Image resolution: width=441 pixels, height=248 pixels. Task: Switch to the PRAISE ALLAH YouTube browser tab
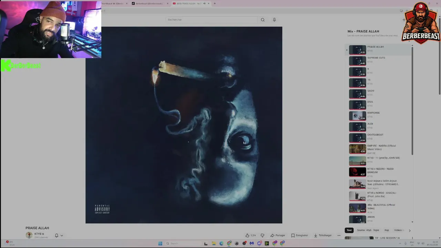tap(191, 3)
